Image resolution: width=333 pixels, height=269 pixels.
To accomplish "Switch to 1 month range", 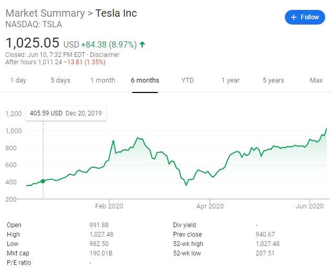I will [x=102, y=80].
